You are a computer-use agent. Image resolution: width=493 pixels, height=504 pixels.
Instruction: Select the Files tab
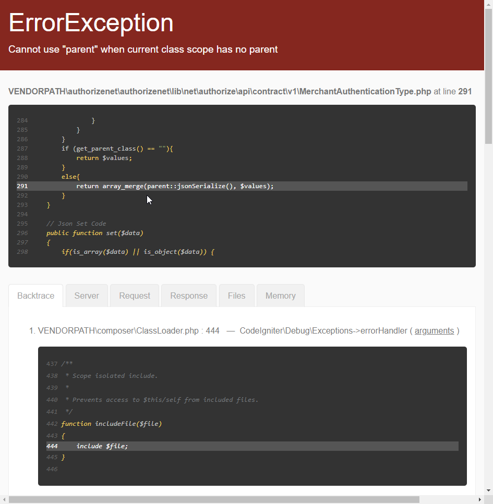coord(236,296)
